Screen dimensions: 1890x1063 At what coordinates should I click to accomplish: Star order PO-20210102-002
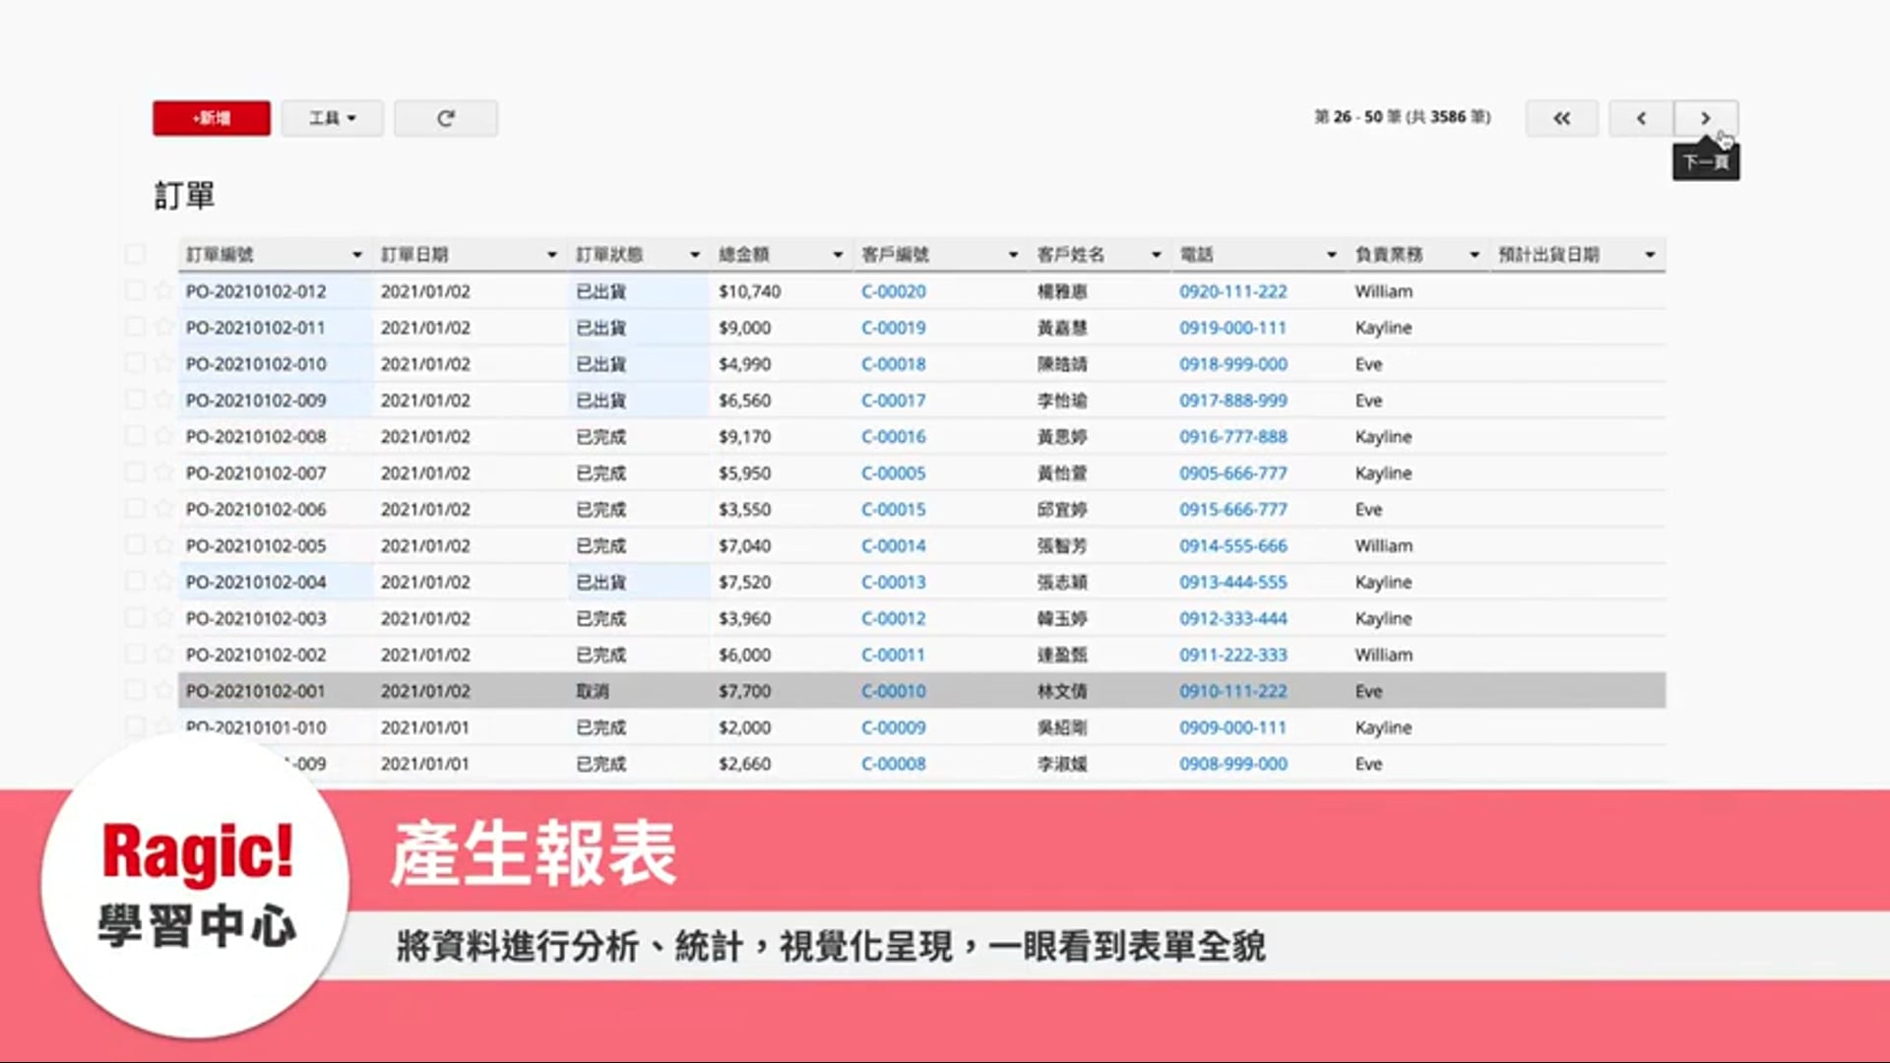164,655
